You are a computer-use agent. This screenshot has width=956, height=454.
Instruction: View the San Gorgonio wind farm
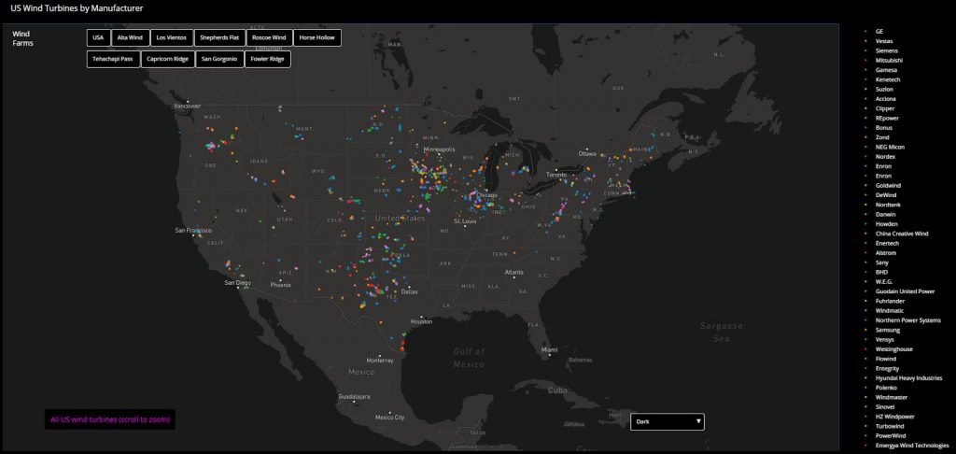[219, 59]
